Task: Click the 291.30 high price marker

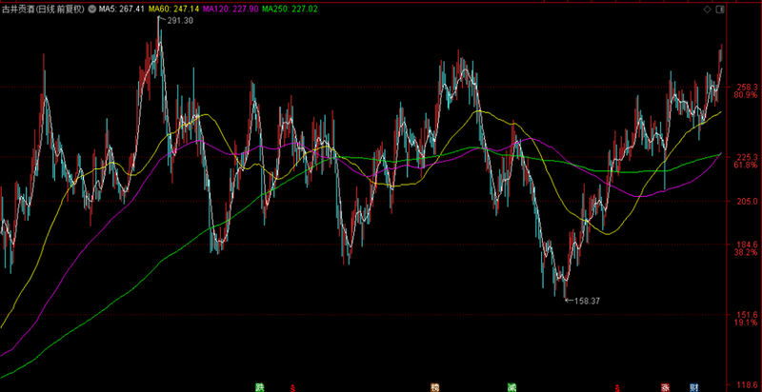Action: (x=179, y=20)
